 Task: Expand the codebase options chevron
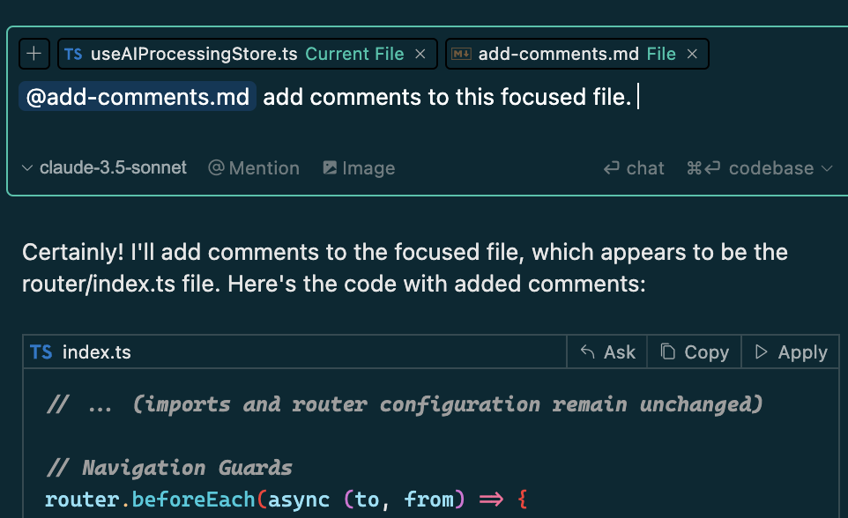827,167
